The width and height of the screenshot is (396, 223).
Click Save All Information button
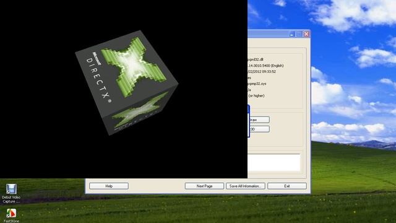click(x=246, y=186)
